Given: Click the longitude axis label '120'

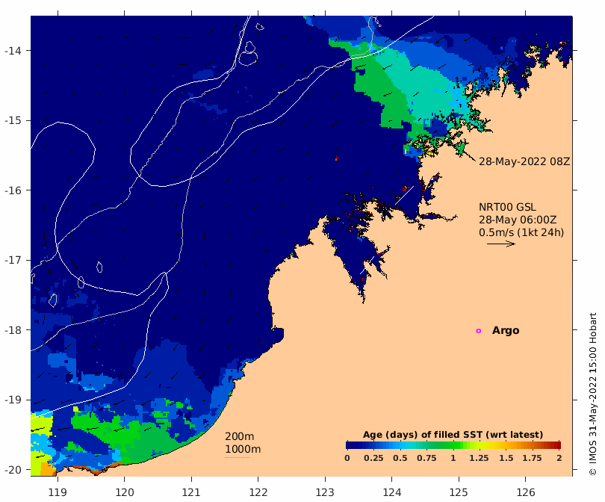Looking at the screenshot, I should [x=125, y=492].
